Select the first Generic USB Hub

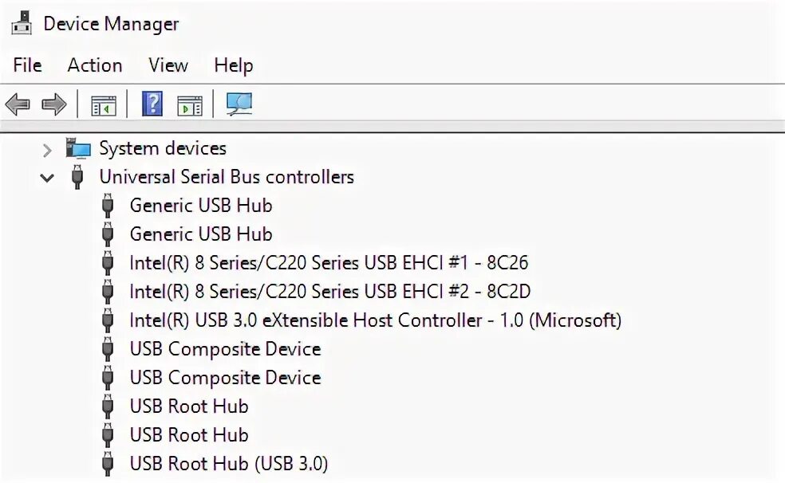click(201, 206)
